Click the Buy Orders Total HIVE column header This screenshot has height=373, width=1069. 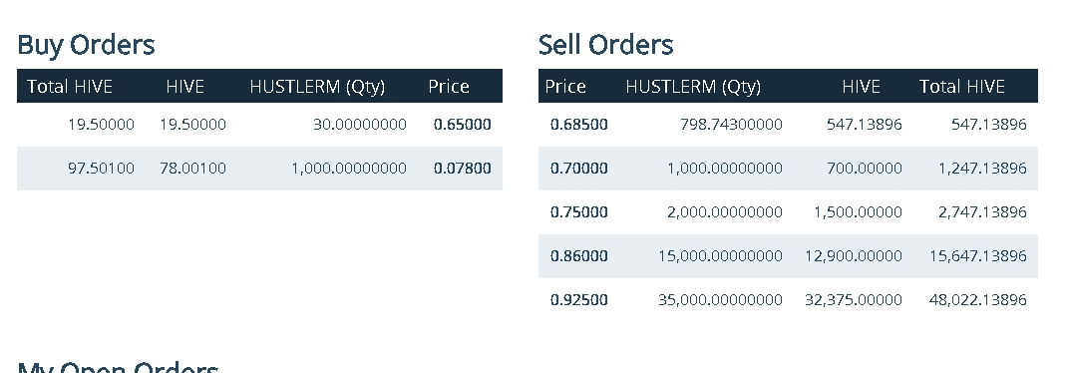click(x=70, y=87)
